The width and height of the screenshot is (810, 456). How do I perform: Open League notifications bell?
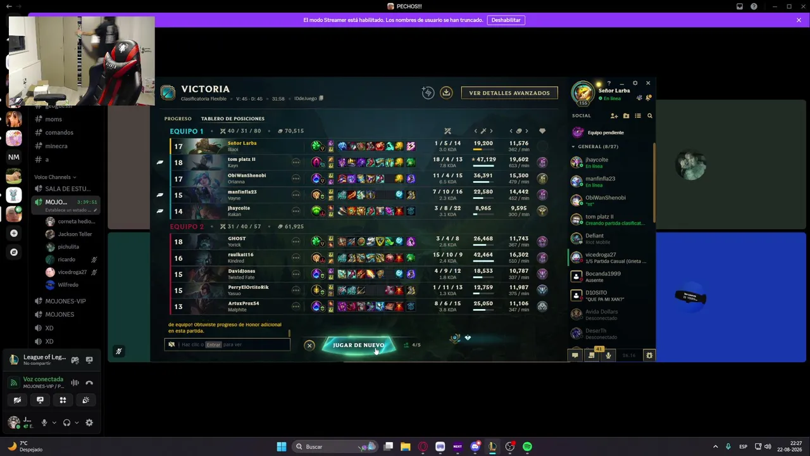649,98
